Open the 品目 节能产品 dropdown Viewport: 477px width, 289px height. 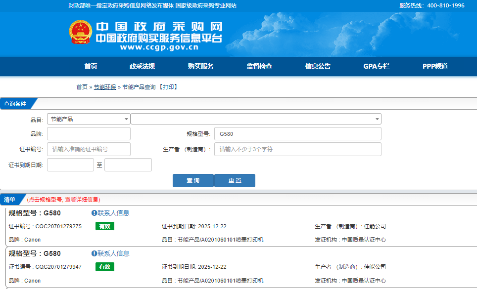[89, 119]
